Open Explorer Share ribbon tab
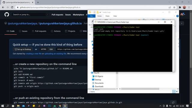This screenshot has height=108, width=192. point(107,16)
